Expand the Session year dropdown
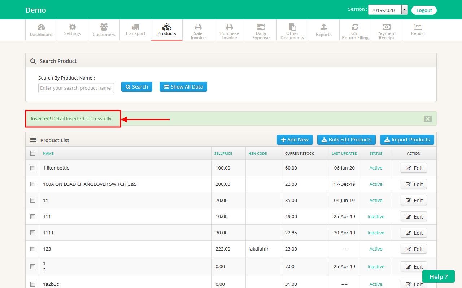 pyautogui.click(x=404, y=10)
